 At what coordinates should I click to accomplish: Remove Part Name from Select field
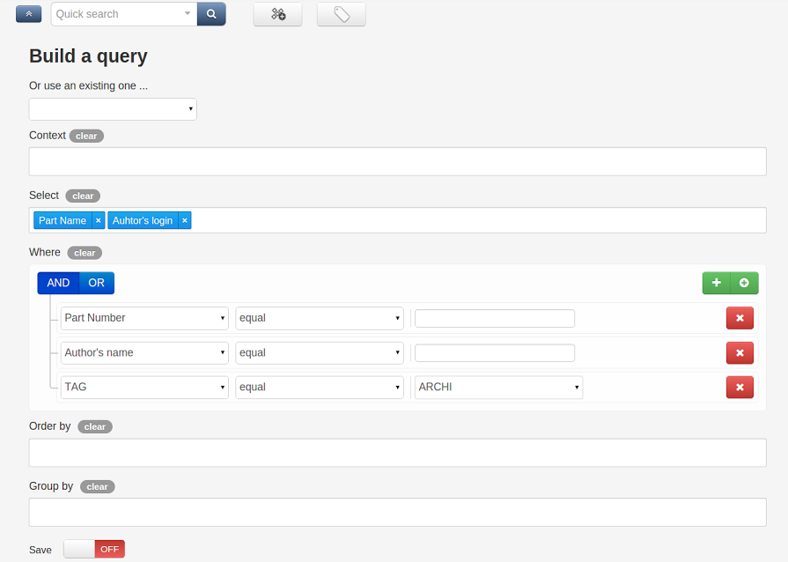coord(98,220)
